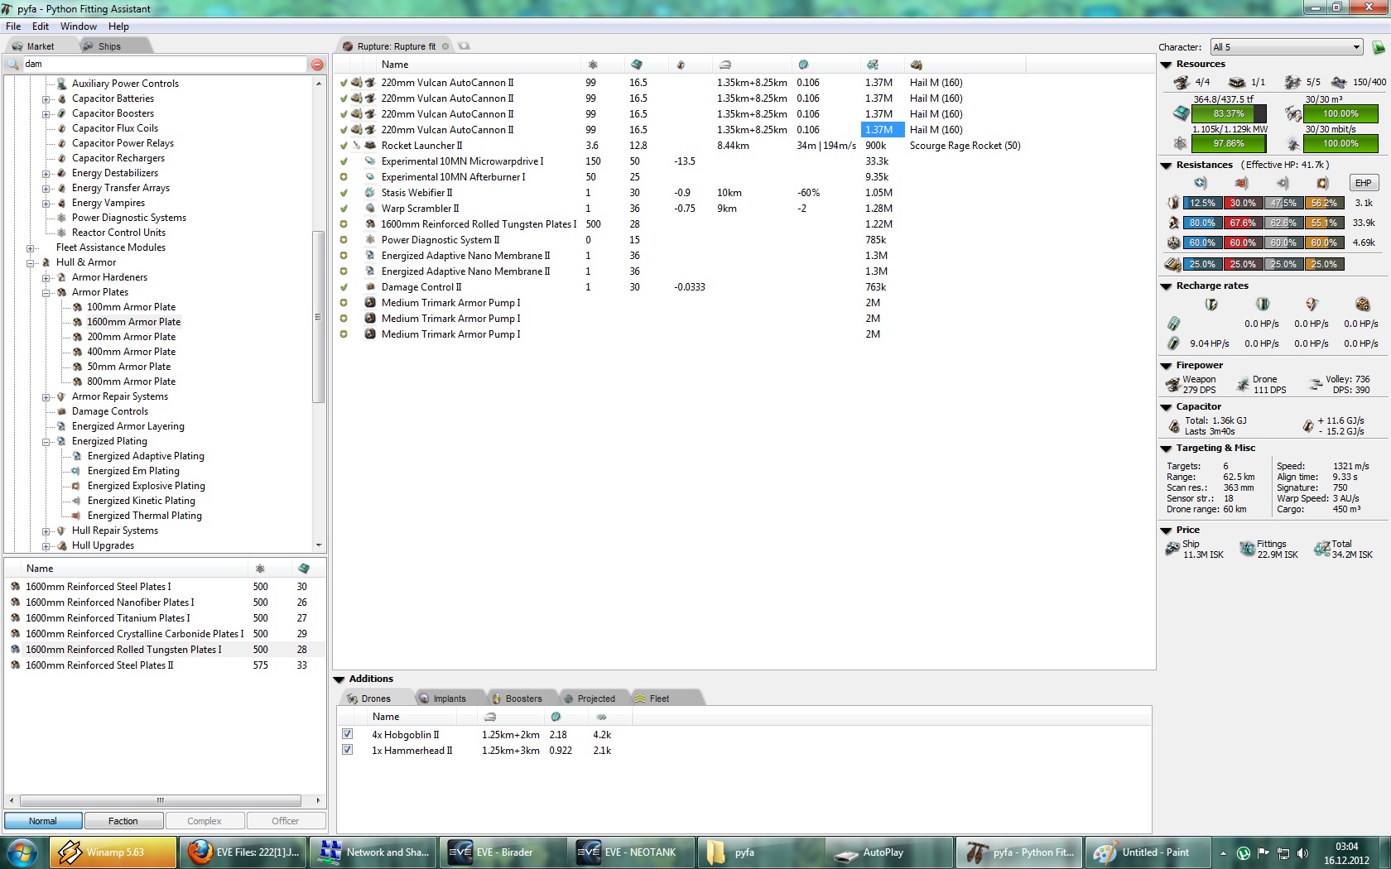Expand the Fleet Assistance Modules node

tap(31, 248)
